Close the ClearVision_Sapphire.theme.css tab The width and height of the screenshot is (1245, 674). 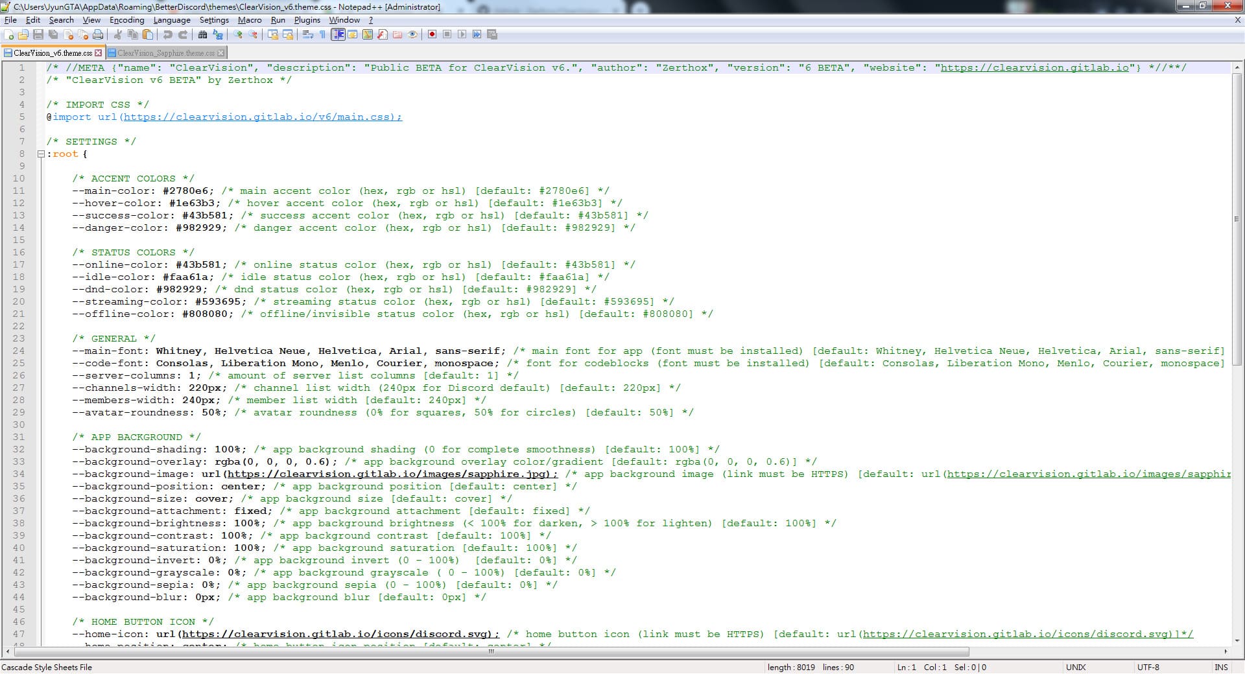point(221,53)
